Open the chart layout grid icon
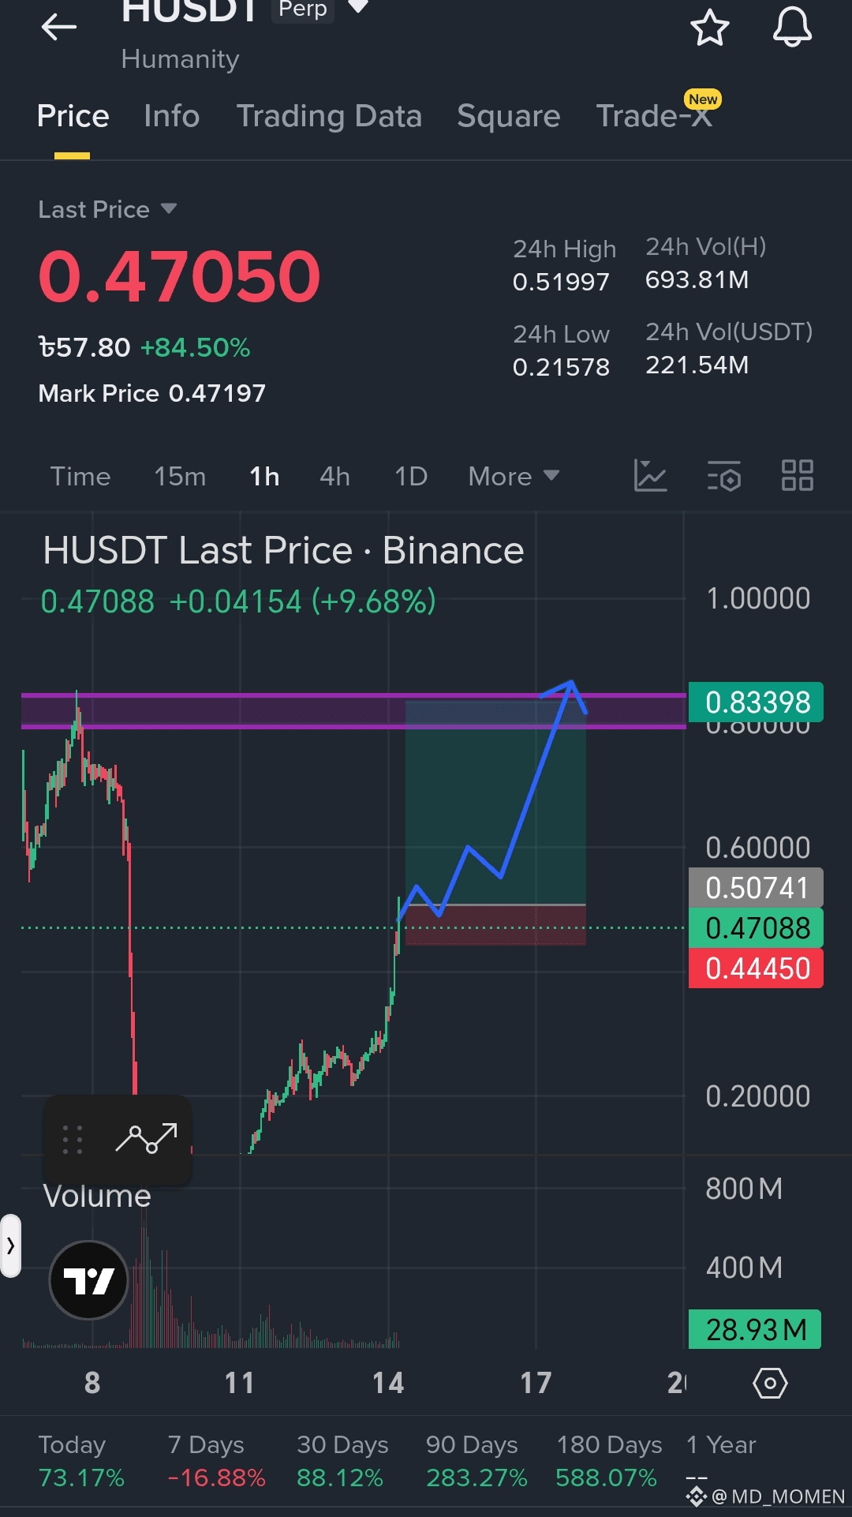Image resolution: width=852 pixels, height=1517 pixels. 798,476
